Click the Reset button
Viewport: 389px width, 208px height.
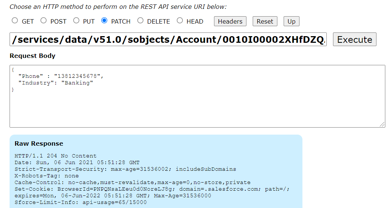point(265,21)
